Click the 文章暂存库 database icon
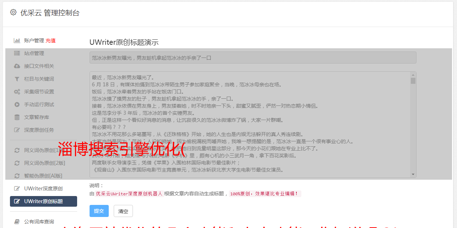This screenshot has width=457, height=228. click(x=17, y=117)
